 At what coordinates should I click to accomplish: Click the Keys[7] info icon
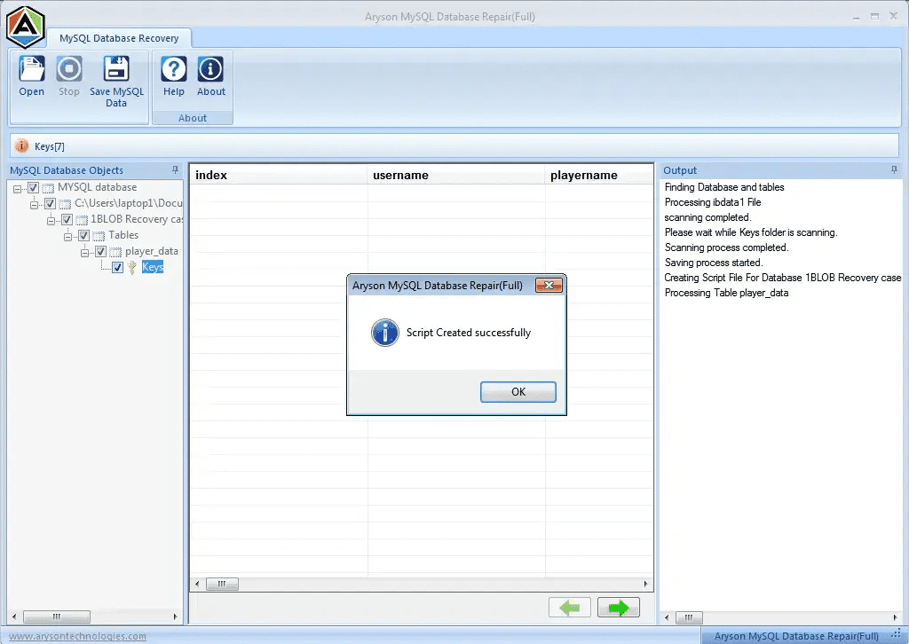point(21,146)
